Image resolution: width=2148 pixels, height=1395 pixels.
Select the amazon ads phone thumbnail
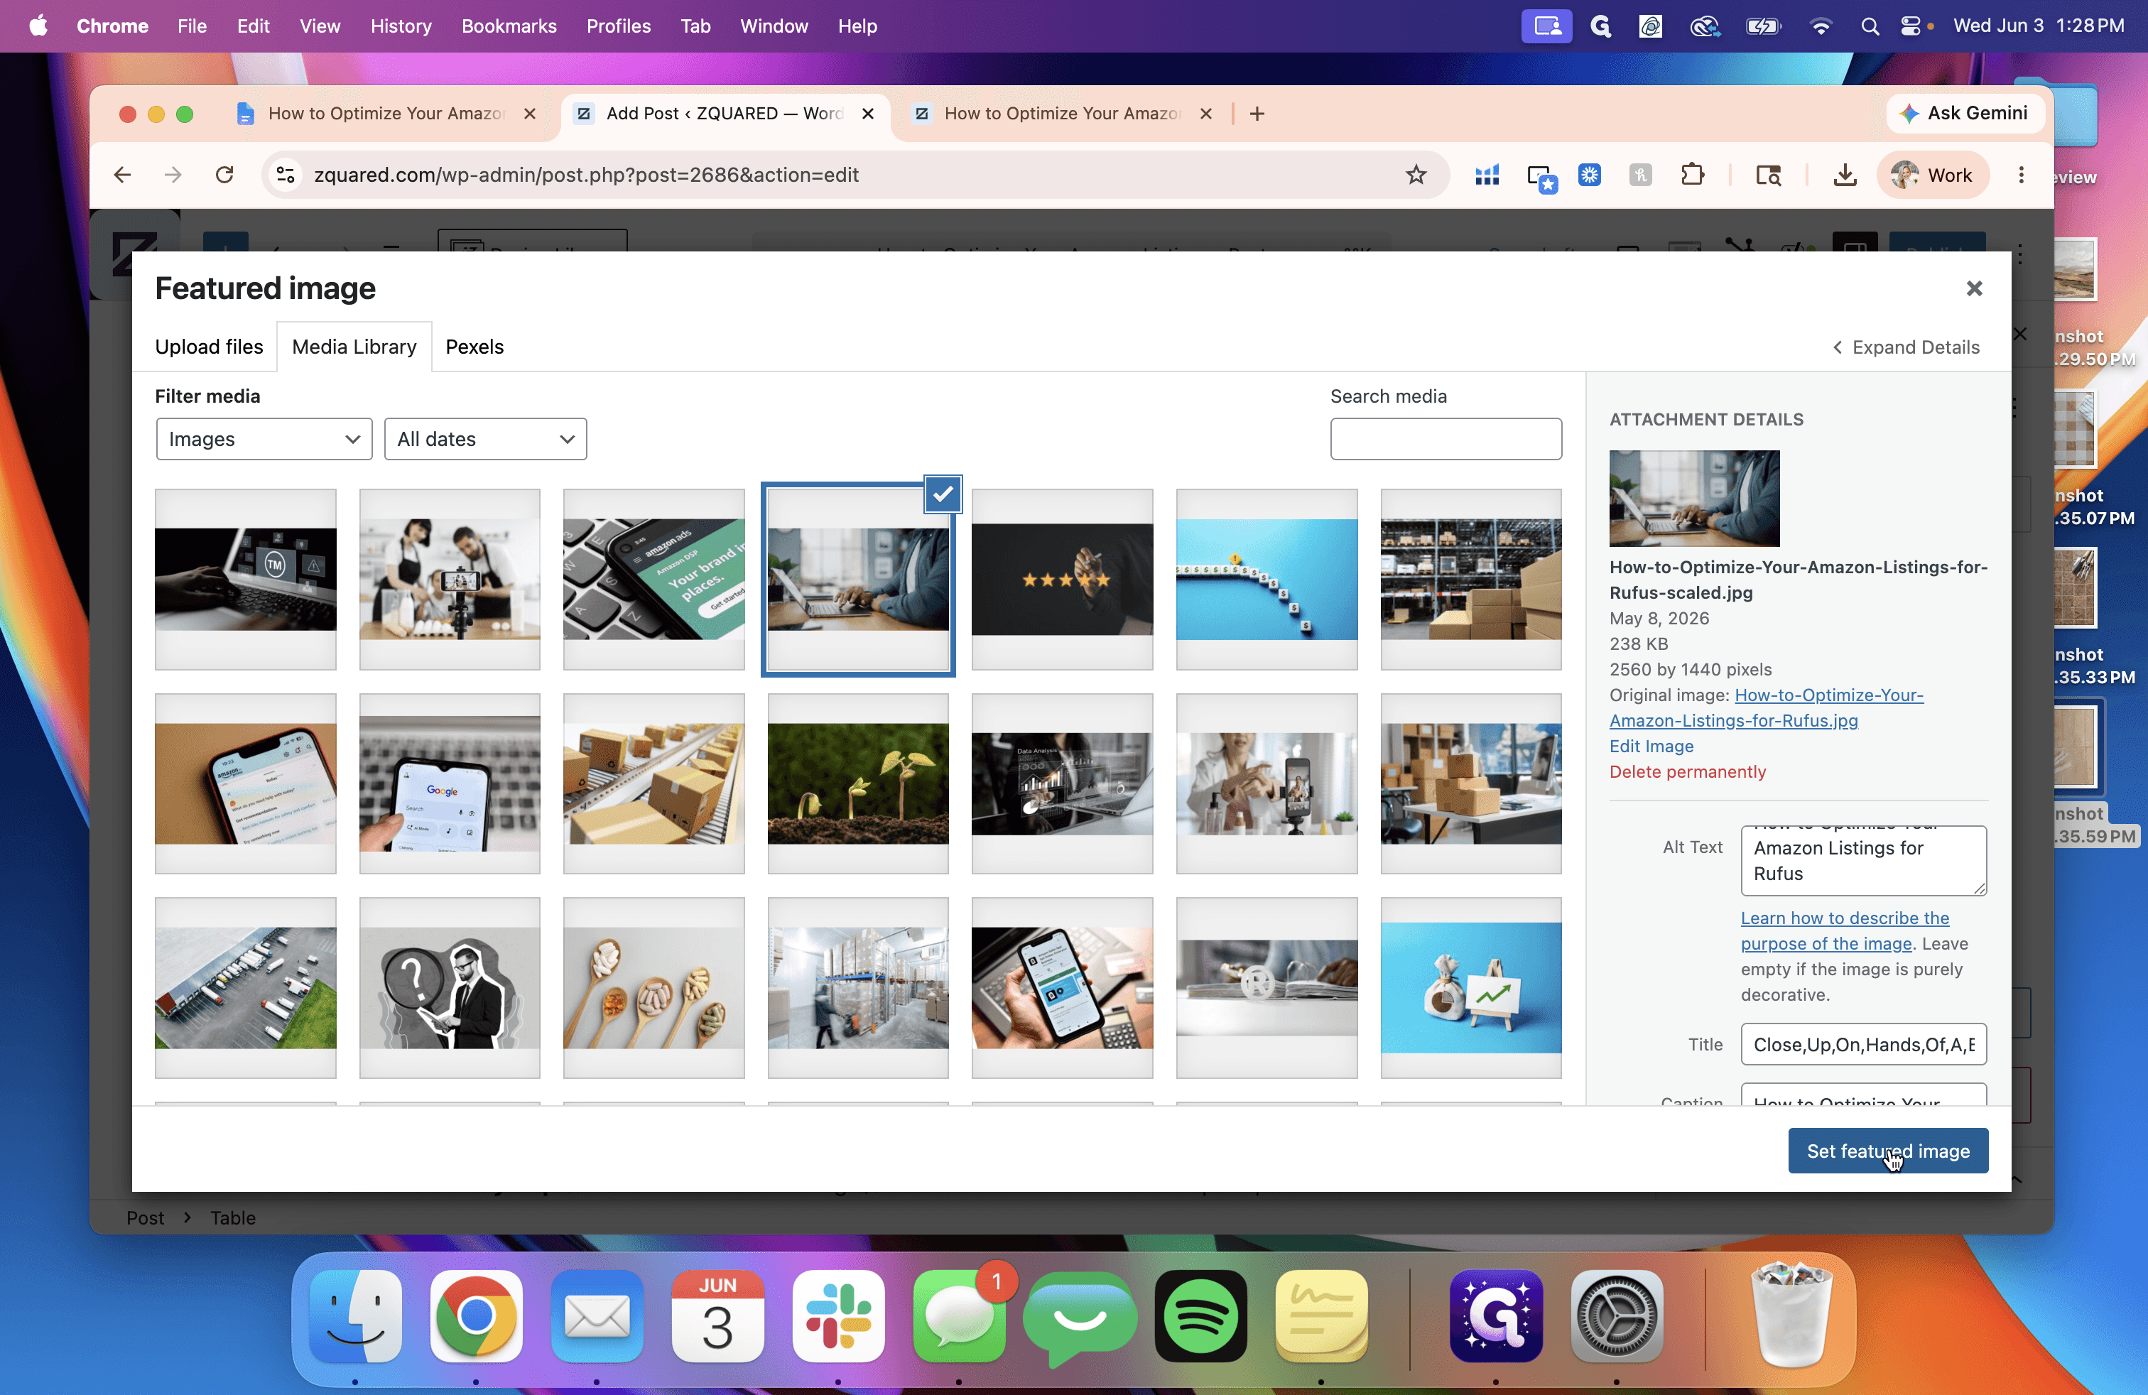click(654, 580)
